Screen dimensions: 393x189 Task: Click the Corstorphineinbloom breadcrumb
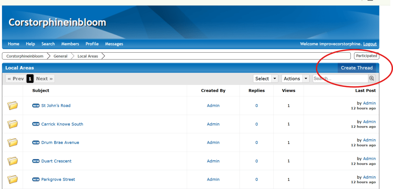25,56
